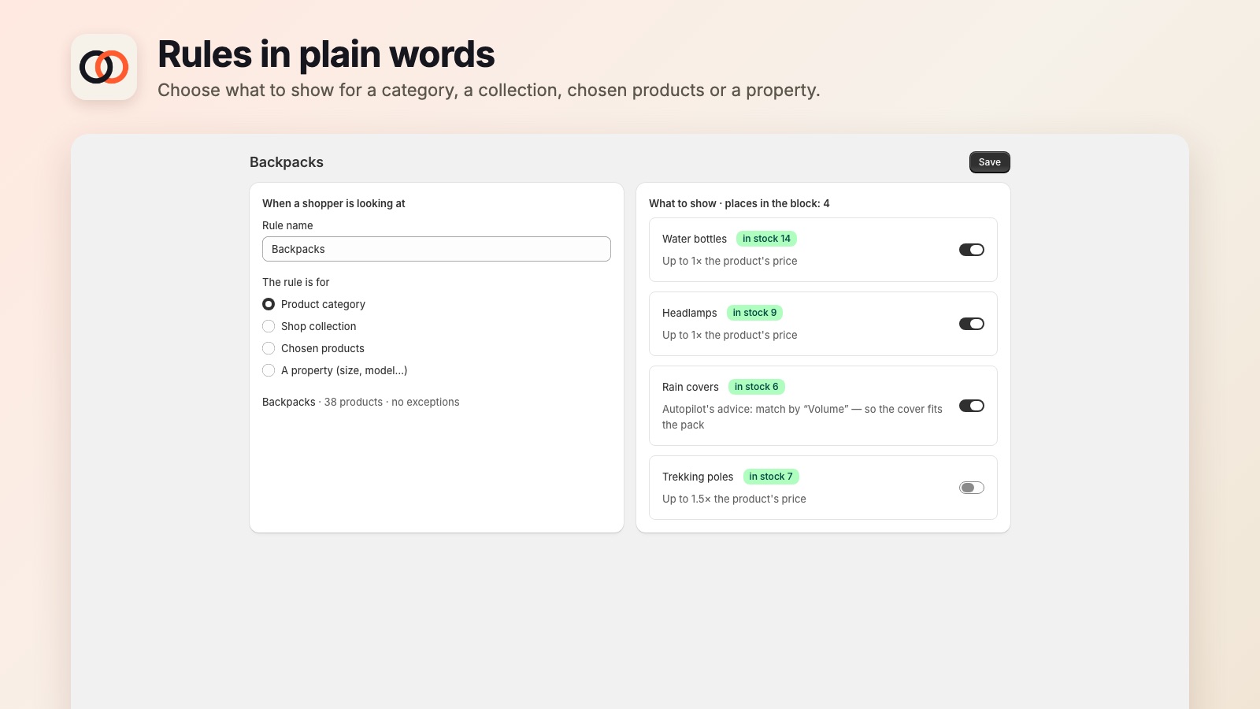The width and height of the screenshot is (1260, 709).
Task: Click the Water bottles title
Action: [x=695, y=239]
